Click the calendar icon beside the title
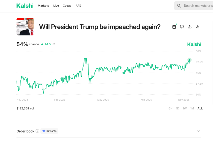The image size is (213, 152). (x=174, y=27)
